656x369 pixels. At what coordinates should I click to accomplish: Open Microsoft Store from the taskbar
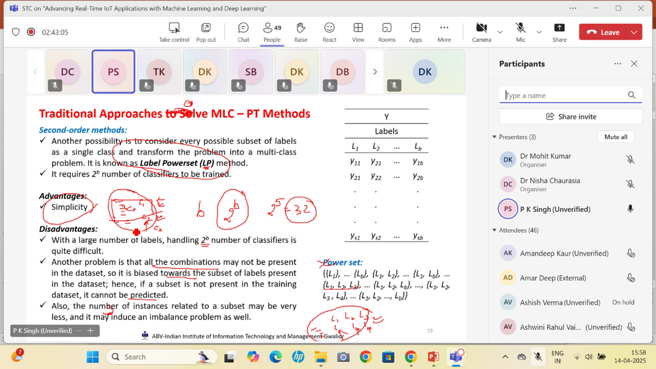coord(388,357)
